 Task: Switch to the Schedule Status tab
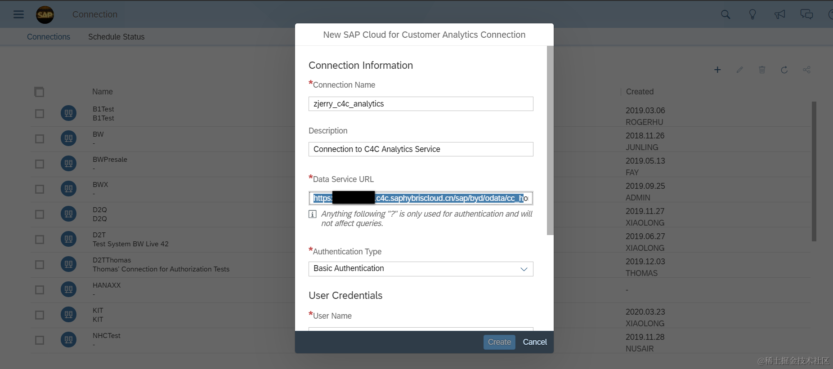(x=116, y=37)
